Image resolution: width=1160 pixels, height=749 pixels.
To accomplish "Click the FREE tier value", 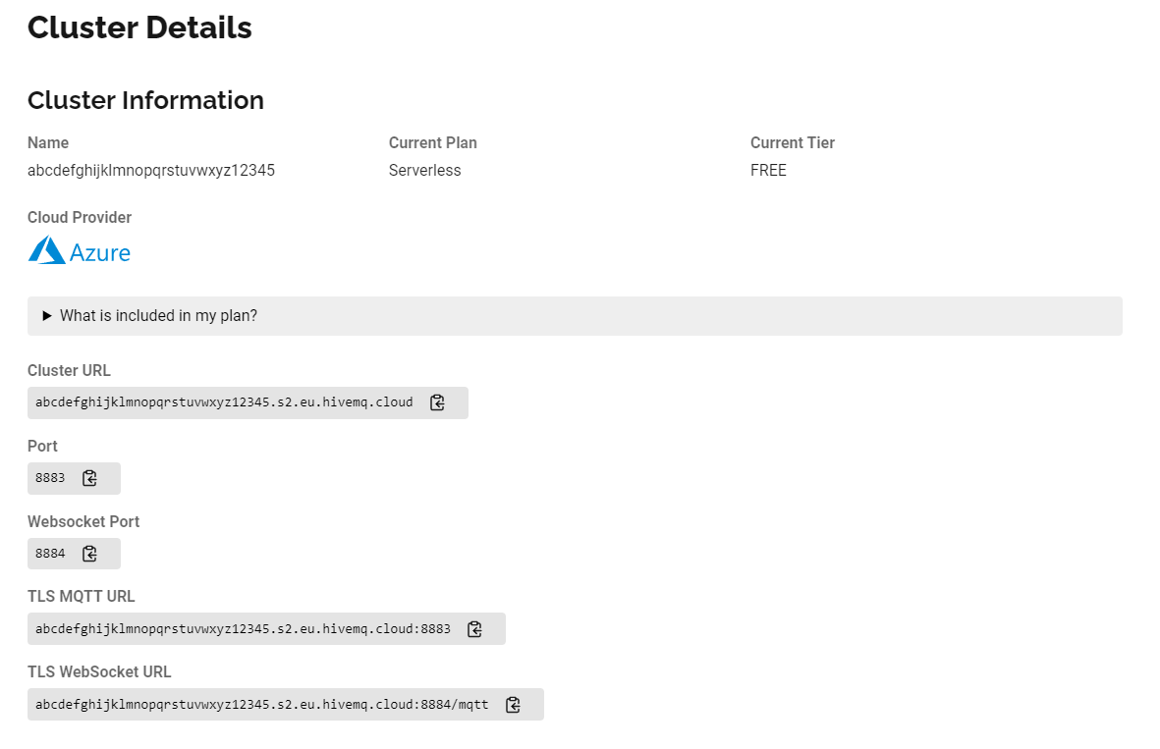I will coord(768,171).
